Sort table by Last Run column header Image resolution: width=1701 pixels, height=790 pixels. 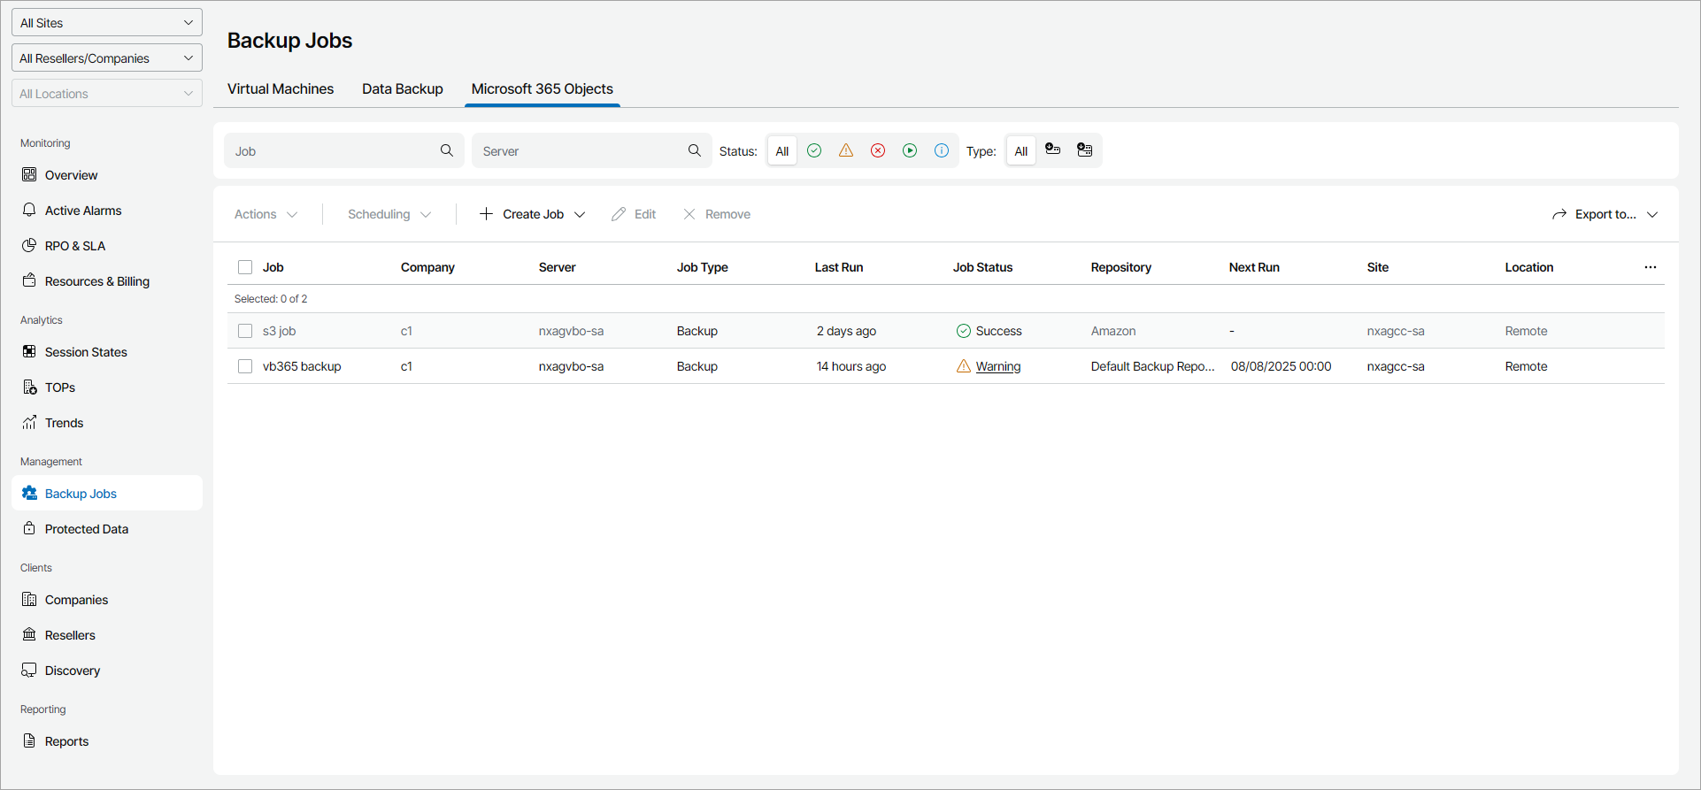[839, 267]
